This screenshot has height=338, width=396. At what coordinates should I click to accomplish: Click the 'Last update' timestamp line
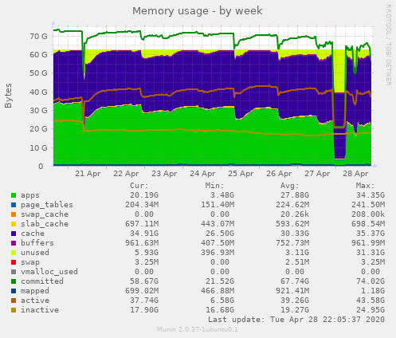(296, 320)
